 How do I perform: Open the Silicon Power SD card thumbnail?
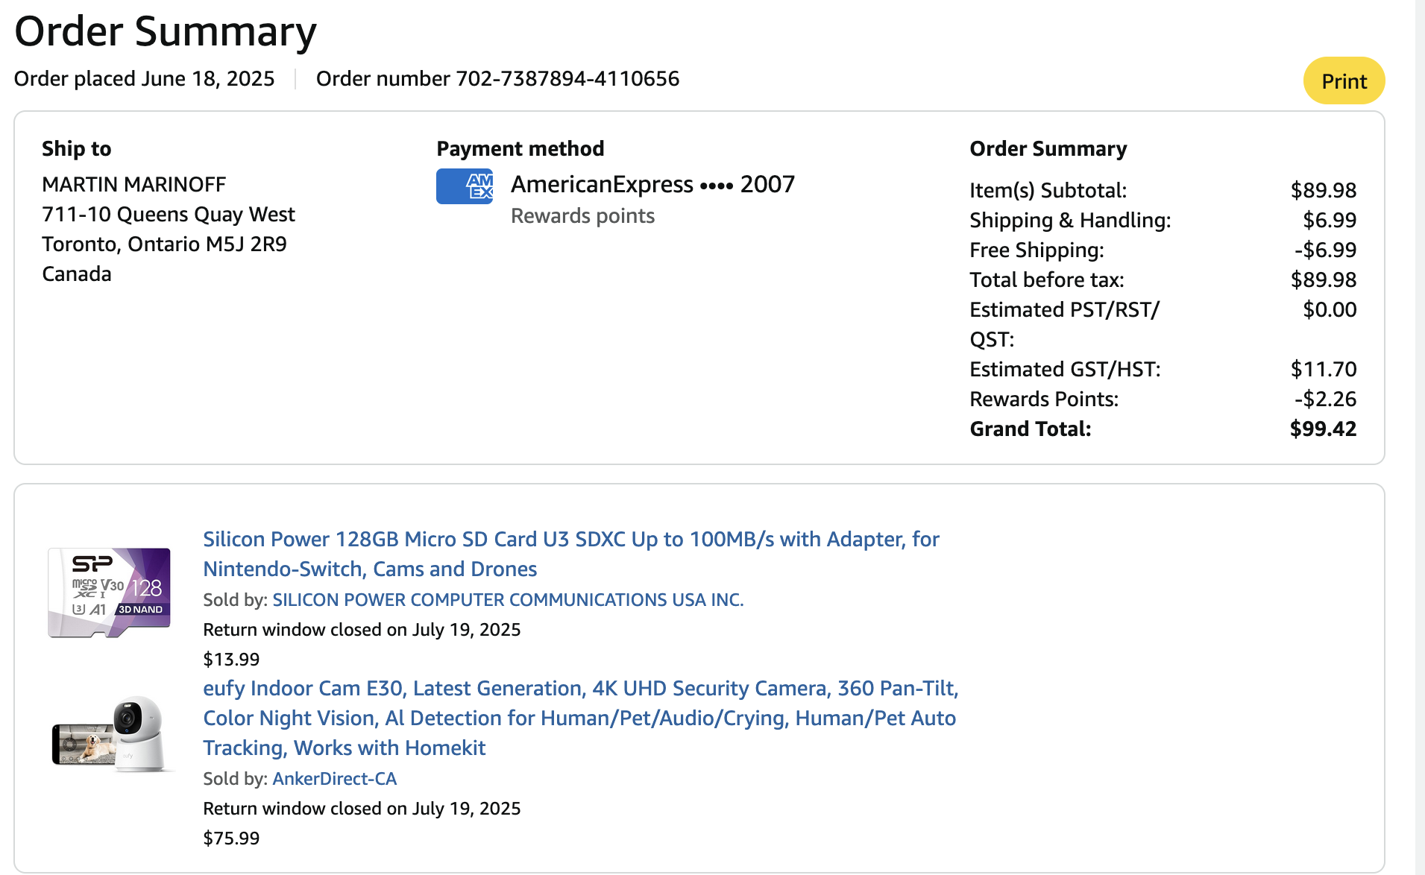coord(110,593)
